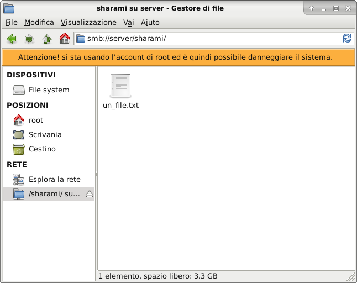Go to parent folder with up arrow
This screenshot has width=357, height=283.
(47, 39)
